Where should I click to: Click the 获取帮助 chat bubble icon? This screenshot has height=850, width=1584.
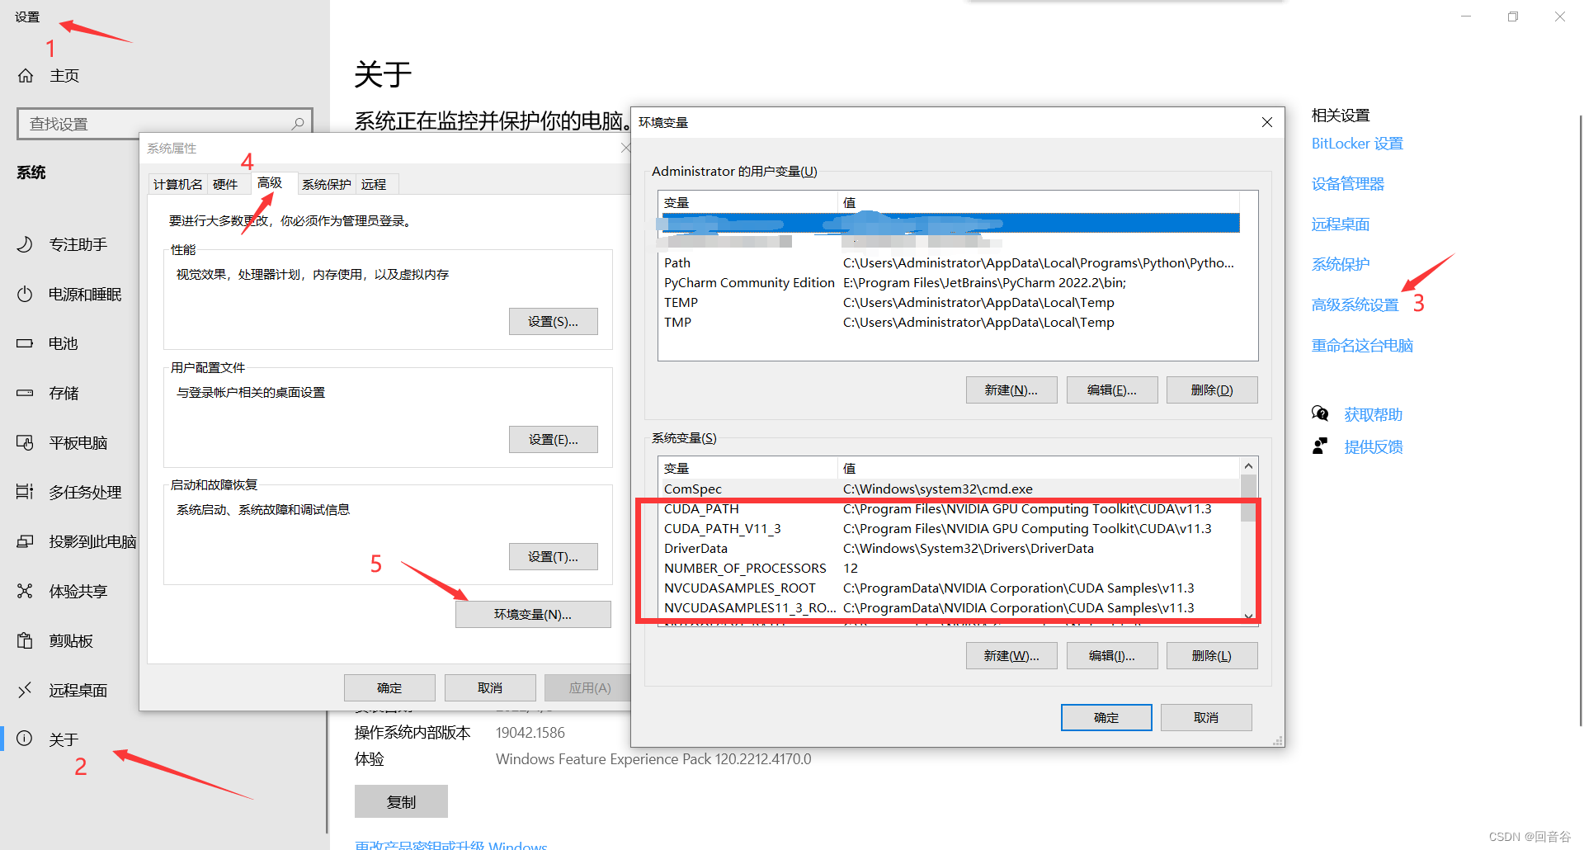pos(1320,413)
